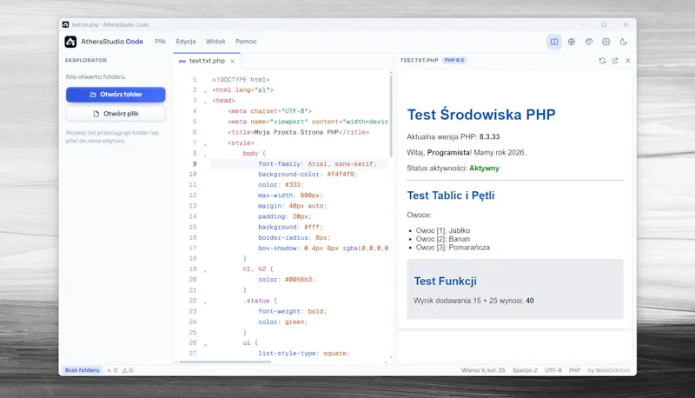695x398 pixels.
Task: Open the Pomoc menu
Action: point(246,41)
